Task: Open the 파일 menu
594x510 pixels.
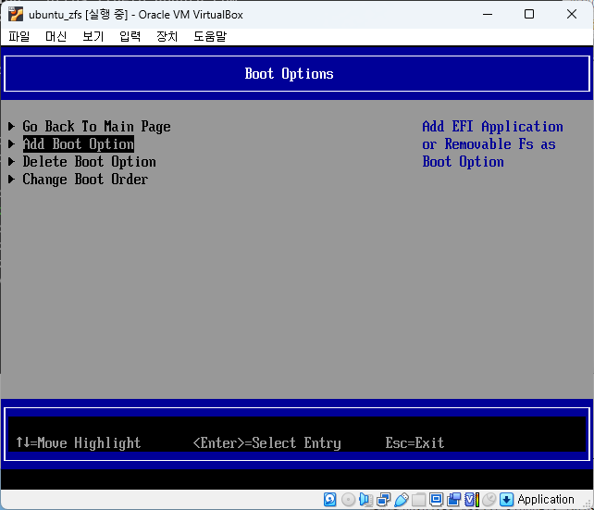Action: (19, 36)
